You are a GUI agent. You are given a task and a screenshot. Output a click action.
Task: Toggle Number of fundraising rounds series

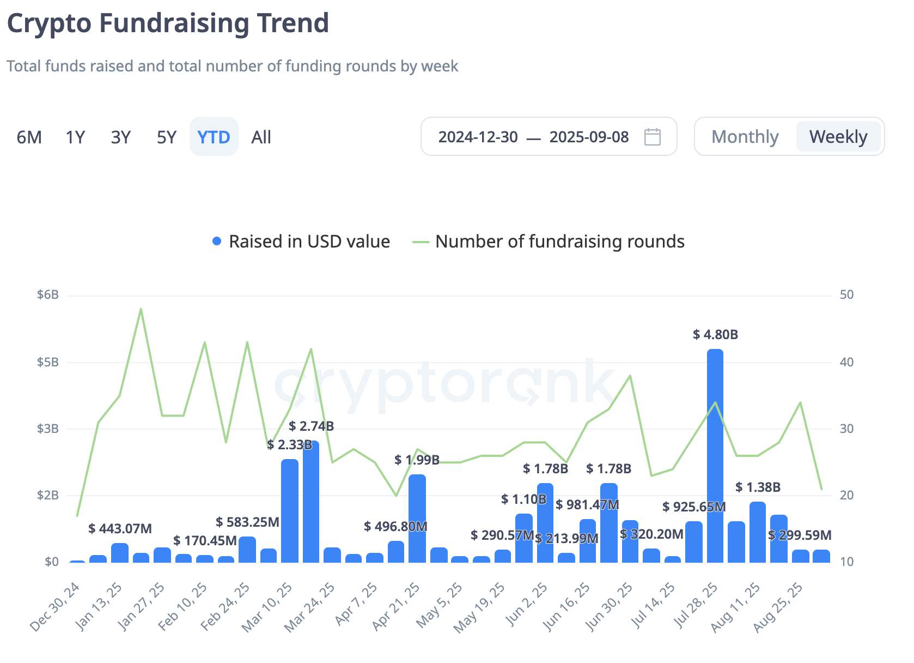click(559, 242)
